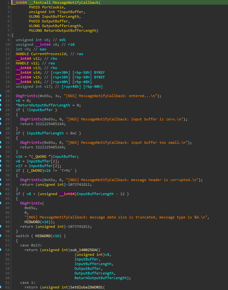Screen dimensions: 228x290
Task: Click line number 8 in the gutter
Action: tap(8, 35)
